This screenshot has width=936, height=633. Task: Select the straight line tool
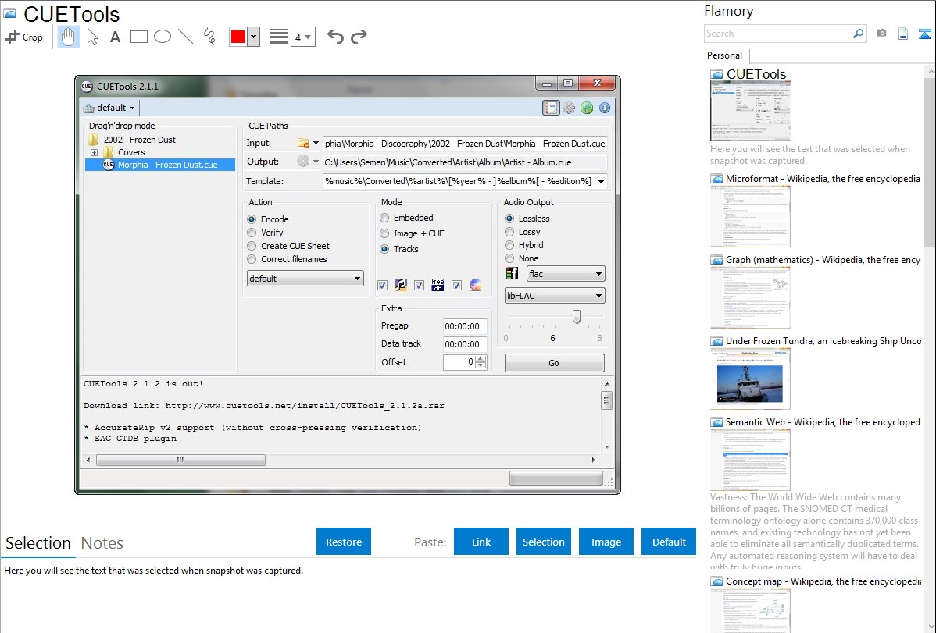click(x=186, y=37)
